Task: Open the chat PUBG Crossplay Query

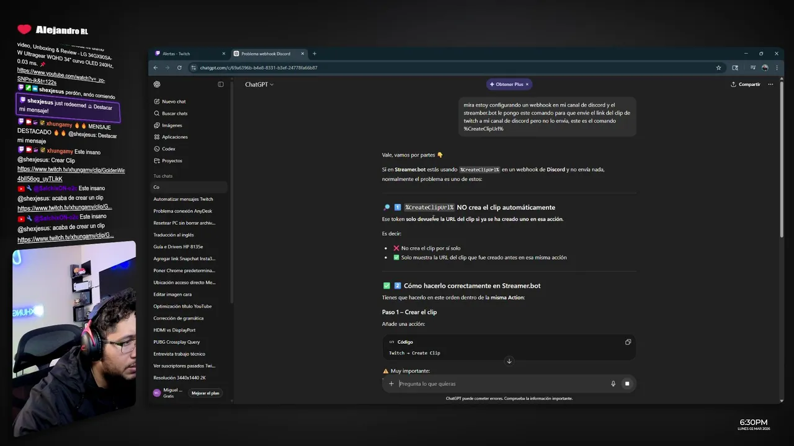Action: [190, 342]
